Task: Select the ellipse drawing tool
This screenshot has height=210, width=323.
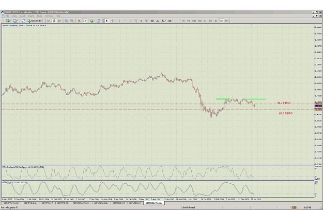Action: tap(152, 21)
